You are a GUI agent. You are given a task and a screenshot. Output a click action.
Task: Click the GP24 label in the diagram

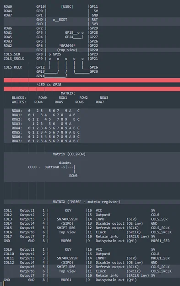(69, 37)
